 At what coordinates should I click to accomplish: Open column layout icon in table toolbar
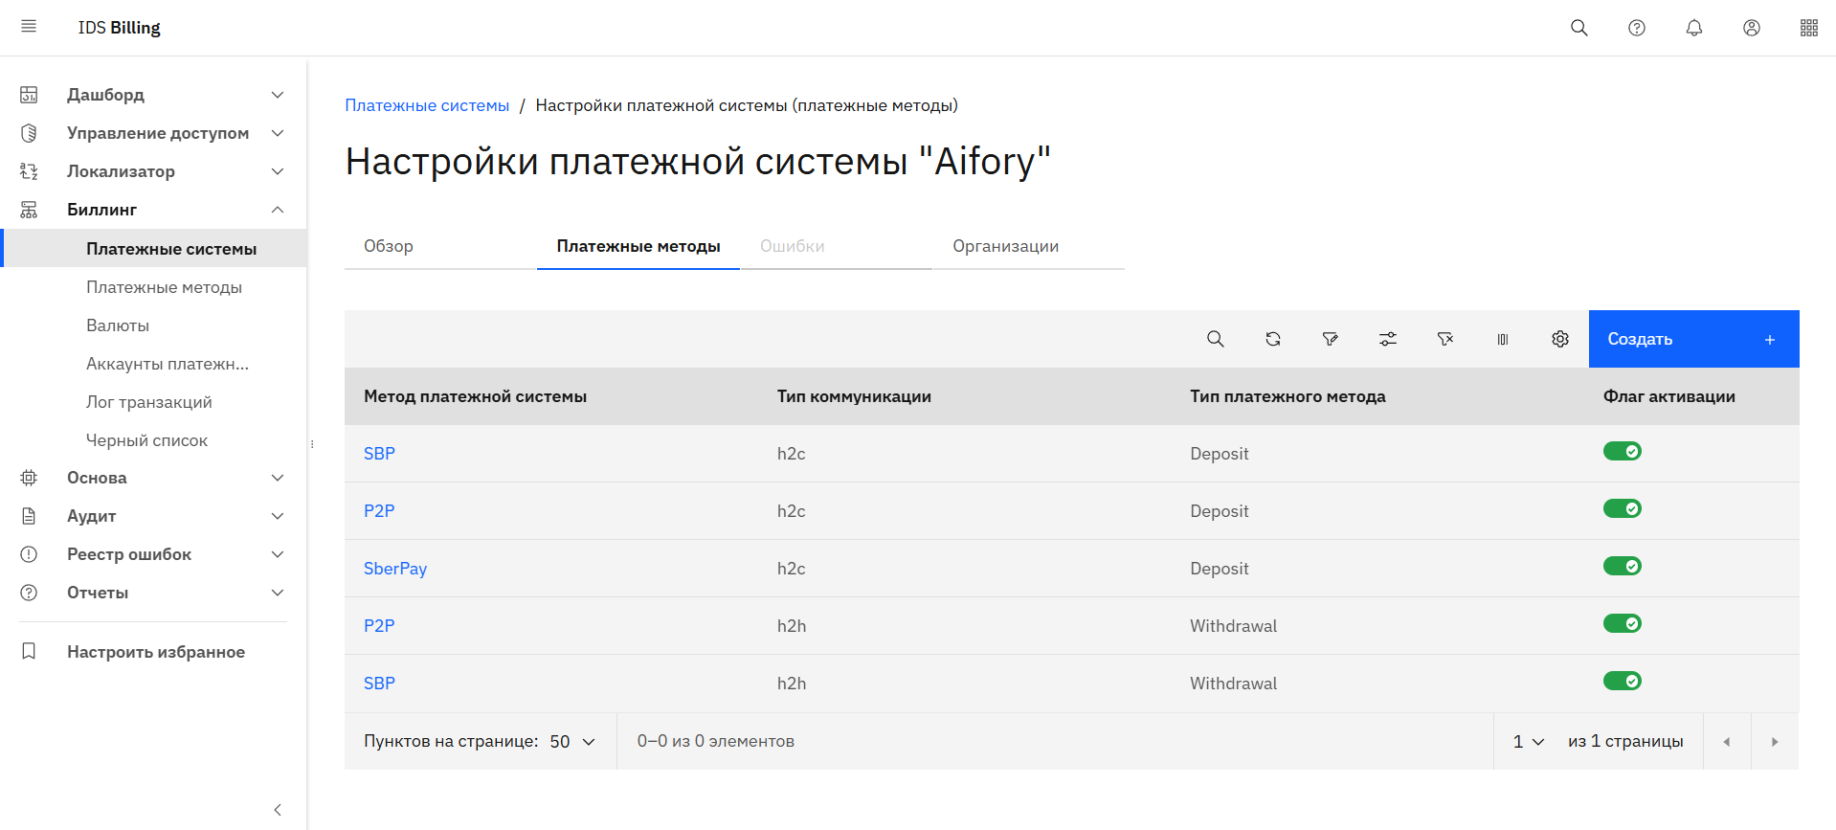coord(1502,339)
